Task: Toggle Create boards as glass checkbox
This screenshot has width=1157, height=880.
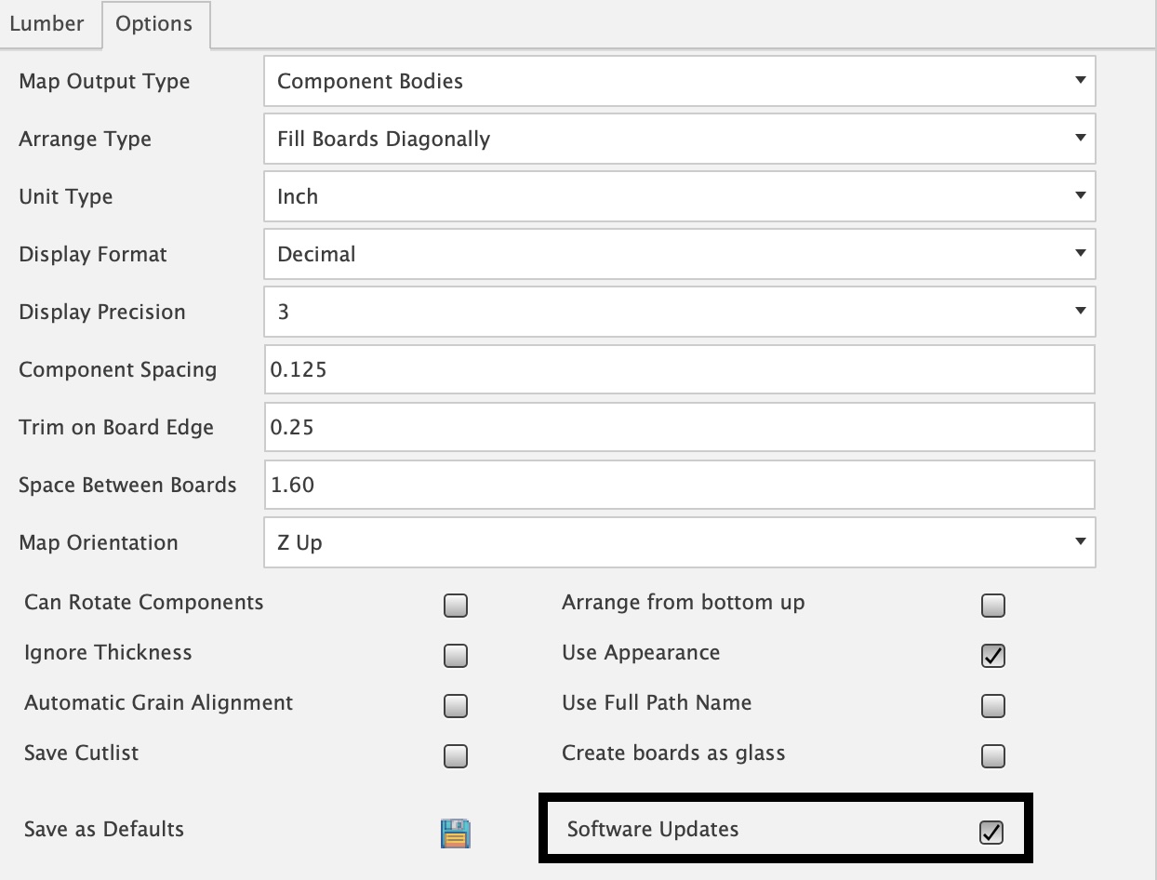Action: pos(993,757)
